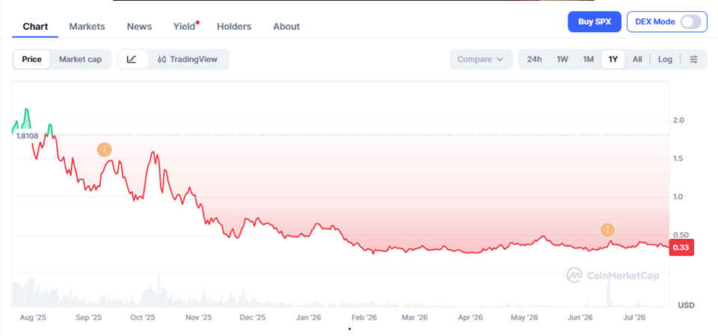Image resolution: width=718 pixels, height=336 pixels.
Task: Enable Log scale
Action: coord(665,60)
